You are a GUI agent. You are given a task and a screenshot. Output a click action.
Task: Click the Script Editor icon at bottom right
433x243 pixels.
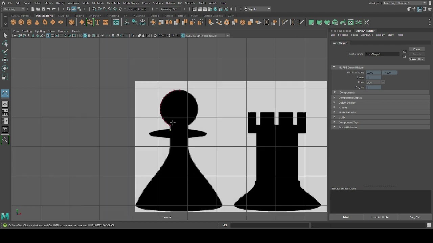[429, 225]
